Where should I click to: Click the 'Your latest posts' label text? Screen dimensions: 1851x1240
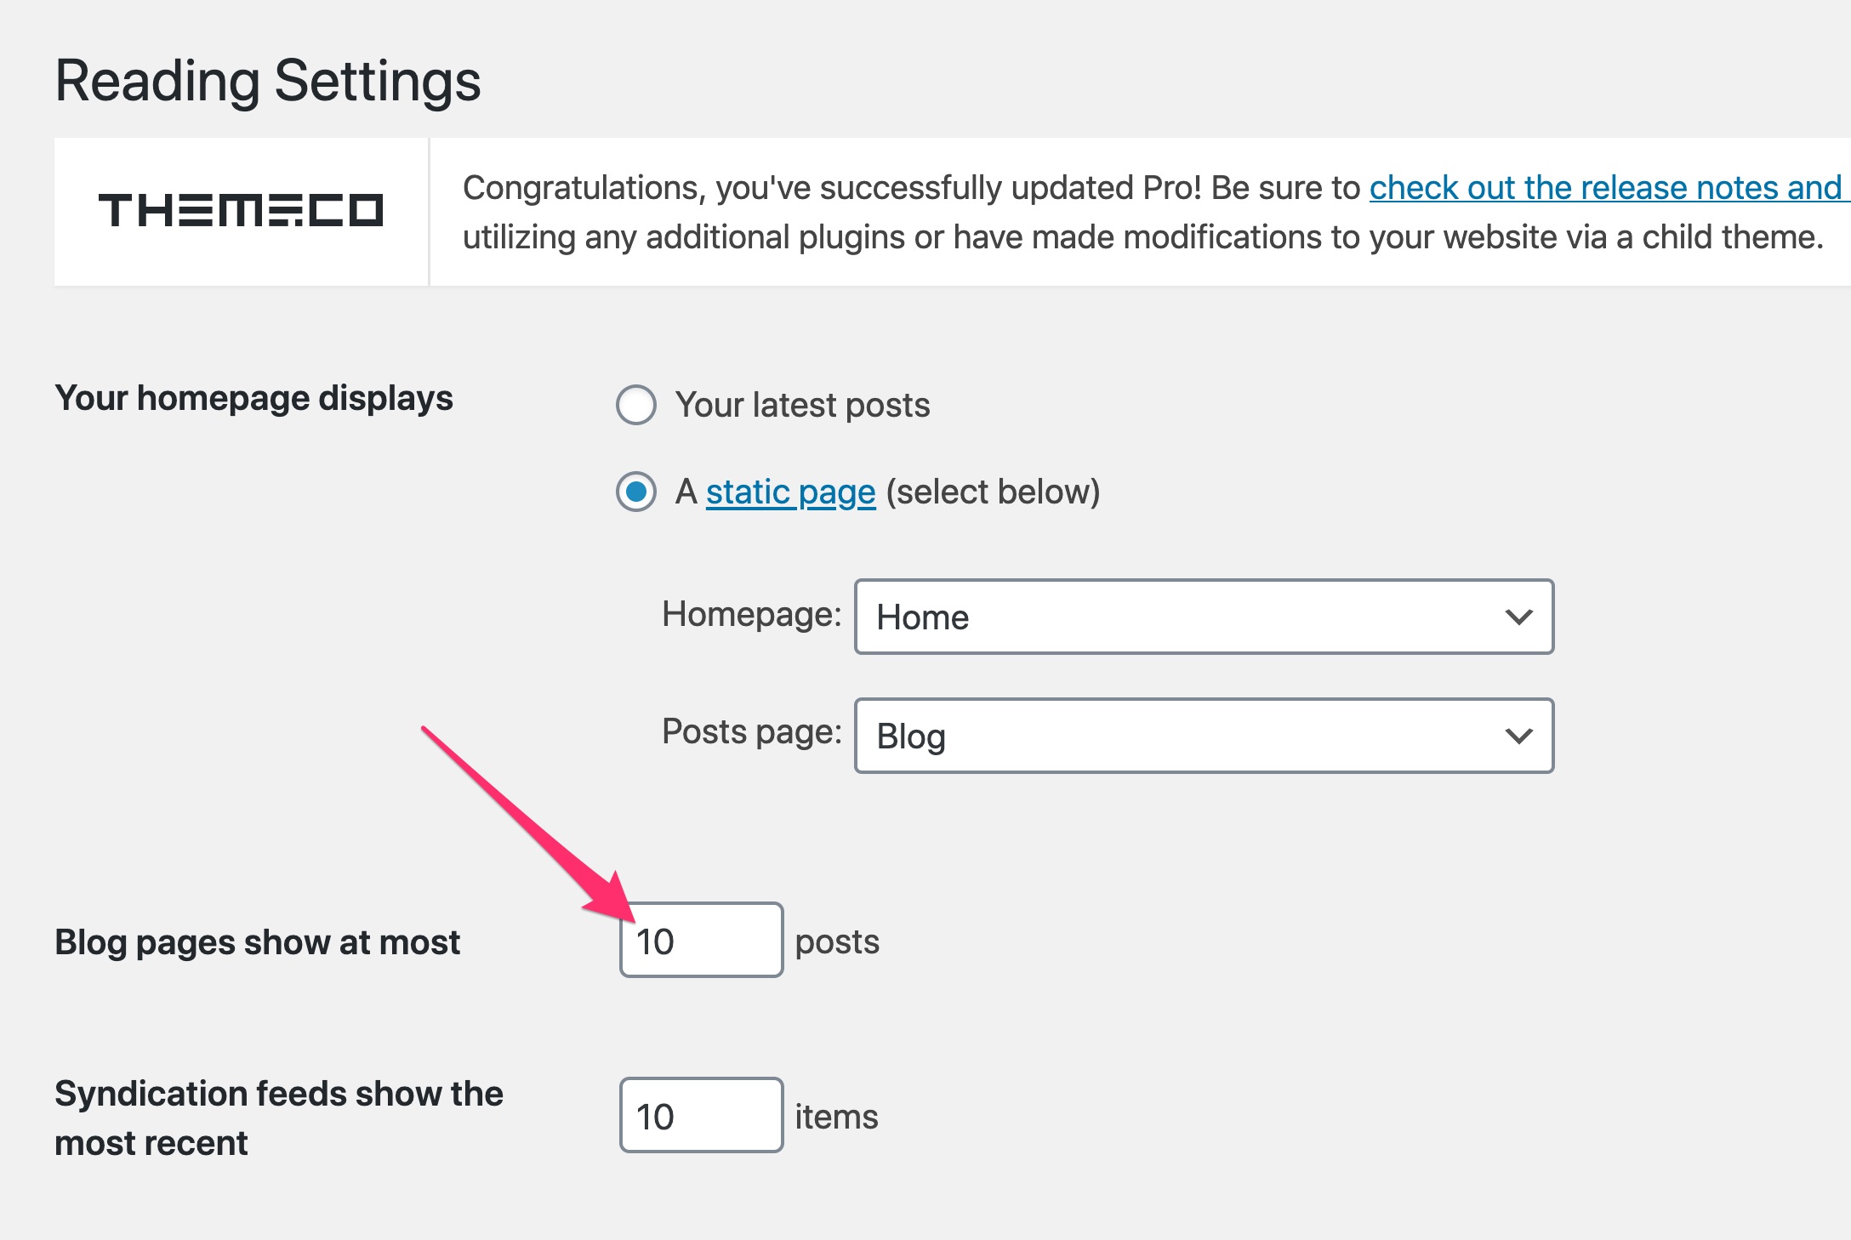tap(802, 405)
